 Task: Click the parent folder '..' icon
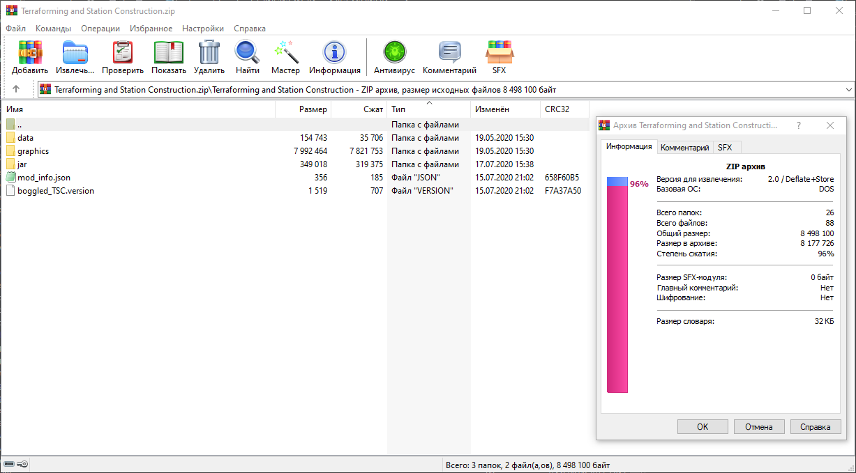[10, 125]
